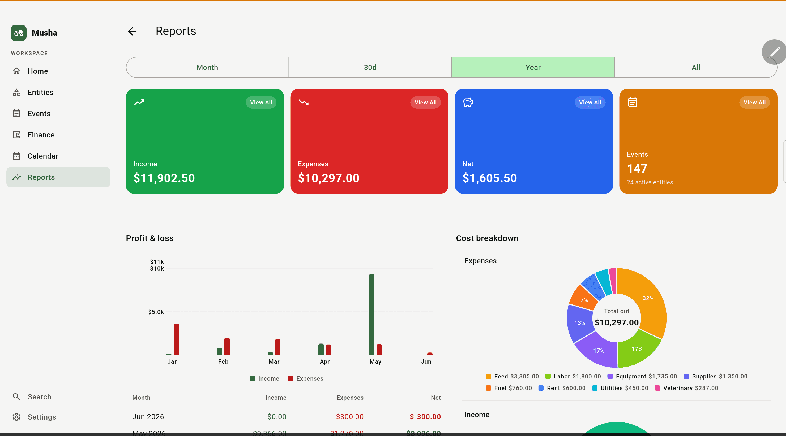Click the May income bar in chart
Image resolution: width=786 pixels, height=436 pixels.
[371, 315]
